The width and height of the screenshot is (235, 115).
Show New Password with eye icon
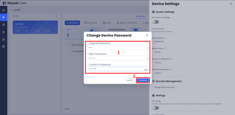(x=147, y=59)
